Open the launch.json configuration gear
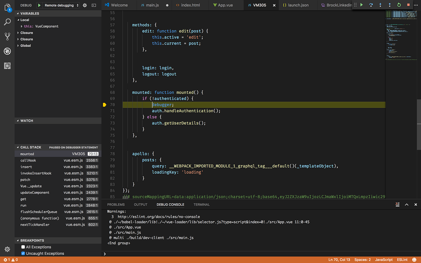The width and height of the screenshot is (421, 263). (85, 5)
